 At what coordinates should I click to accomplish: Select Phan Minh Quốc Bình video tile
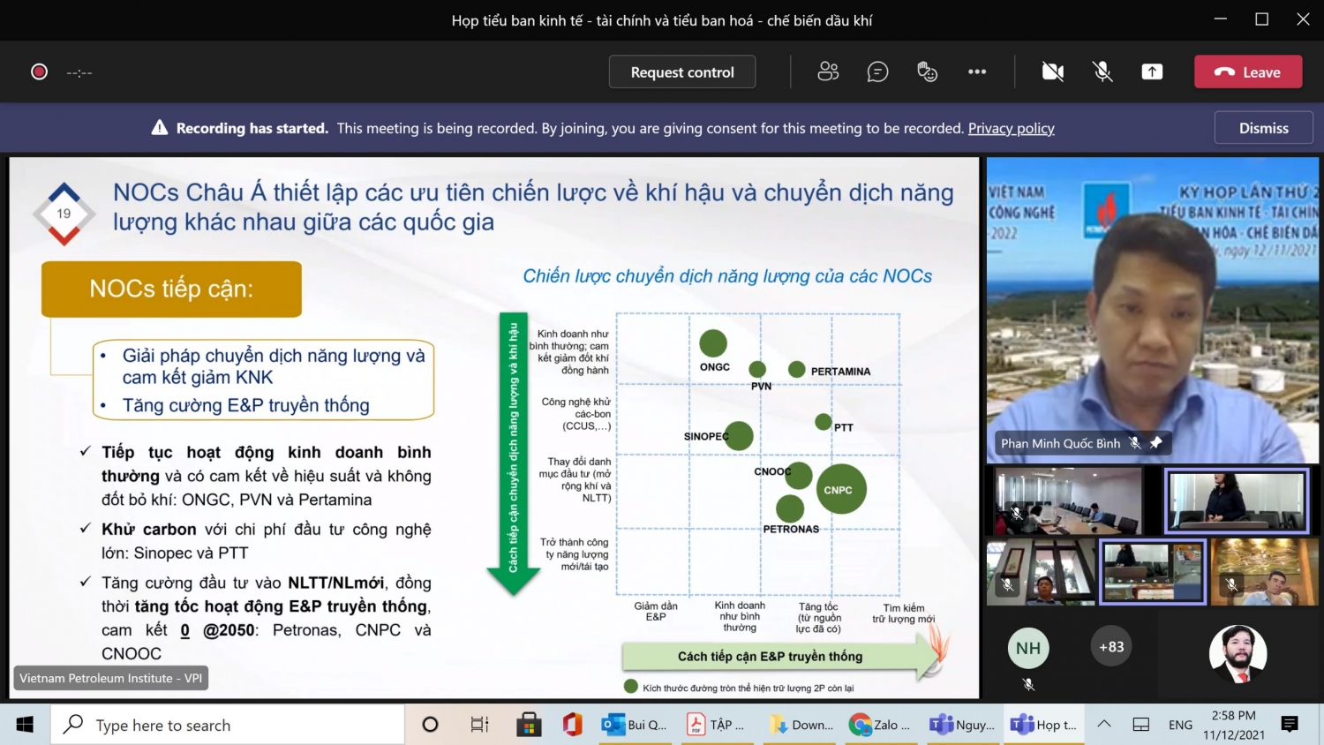coord(1153,310)
